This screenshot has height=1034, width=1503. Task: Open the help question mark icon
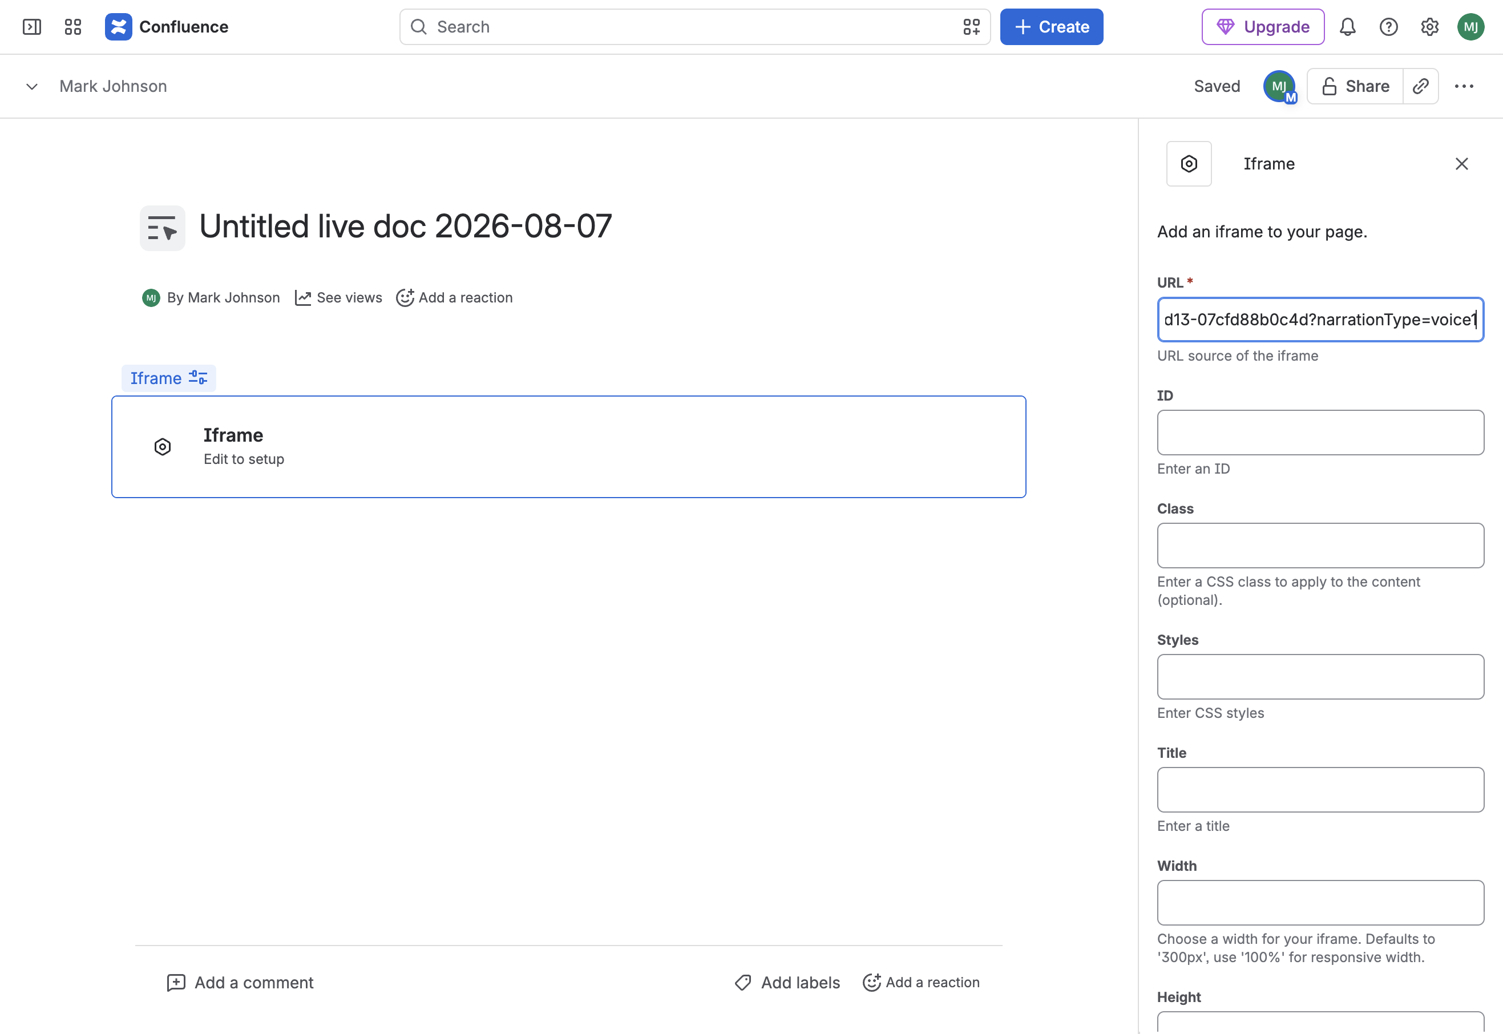click(x=1388, y=27)
